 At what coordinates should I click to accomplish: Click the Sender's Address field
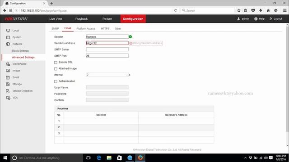107,43
